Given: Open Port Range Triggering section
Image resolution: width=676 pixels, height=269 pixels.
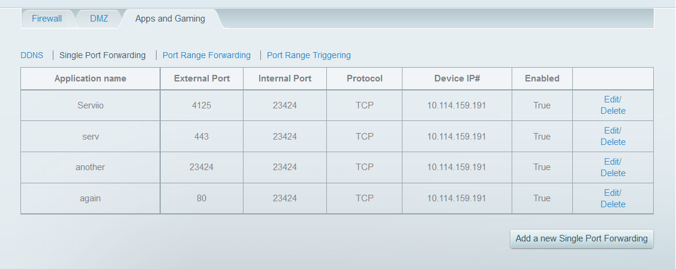Looking at the screenshot, I should [x=308, y=55].
